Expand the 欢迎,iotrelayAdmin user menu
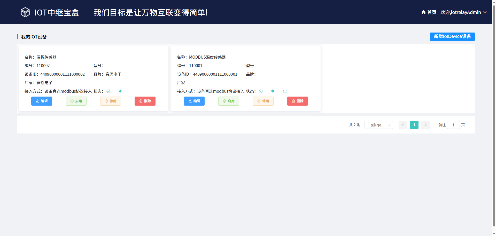 point(463,12)
